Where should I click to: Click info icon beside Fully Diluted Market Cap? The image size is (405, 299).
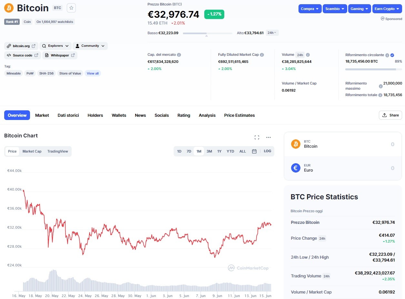coord(262,55)
